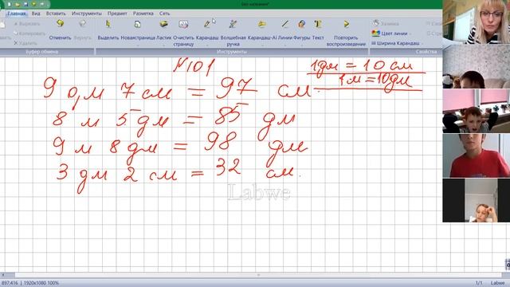Select video of boy by pink blinds

(477, 112)
